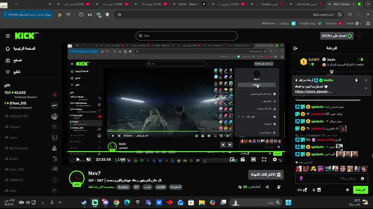
Task: Open player settings gear icon
Action: pyautogui.click(x=275, y=159)
